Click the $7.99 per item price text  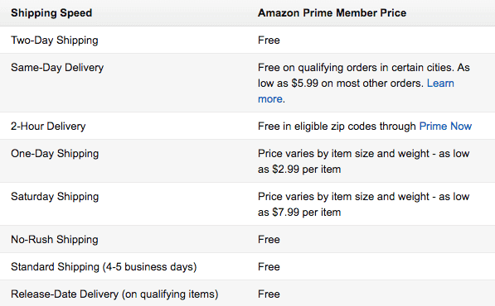pos(307,213)
